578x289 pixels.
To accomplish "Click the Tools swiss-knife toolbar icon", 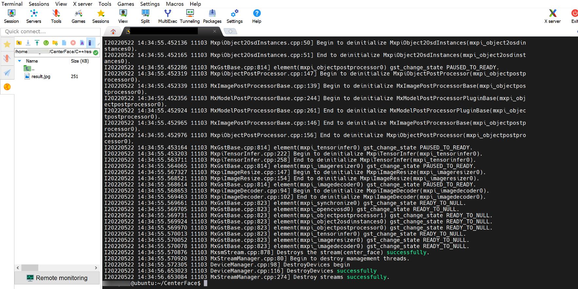I will point(56,16).
